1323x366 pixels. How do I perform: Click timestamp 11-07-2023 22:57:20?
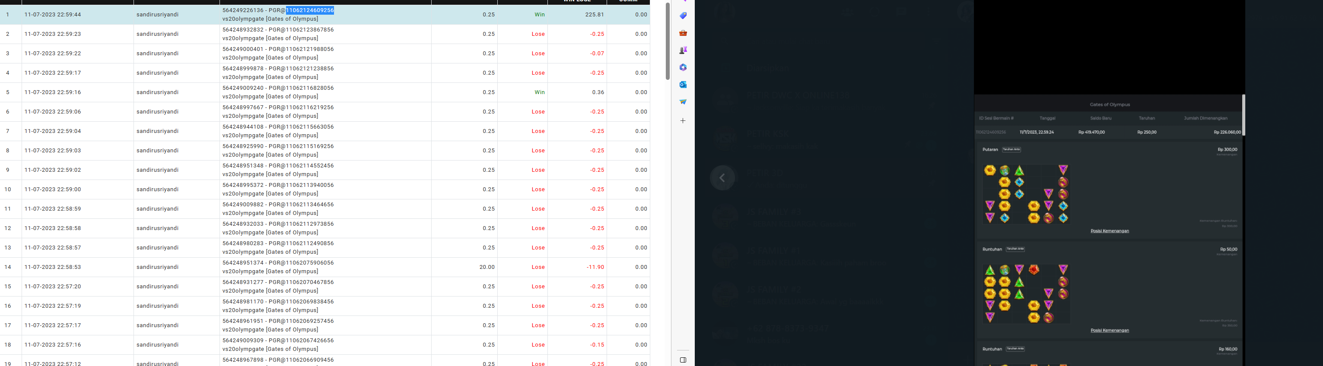[52, 287]
